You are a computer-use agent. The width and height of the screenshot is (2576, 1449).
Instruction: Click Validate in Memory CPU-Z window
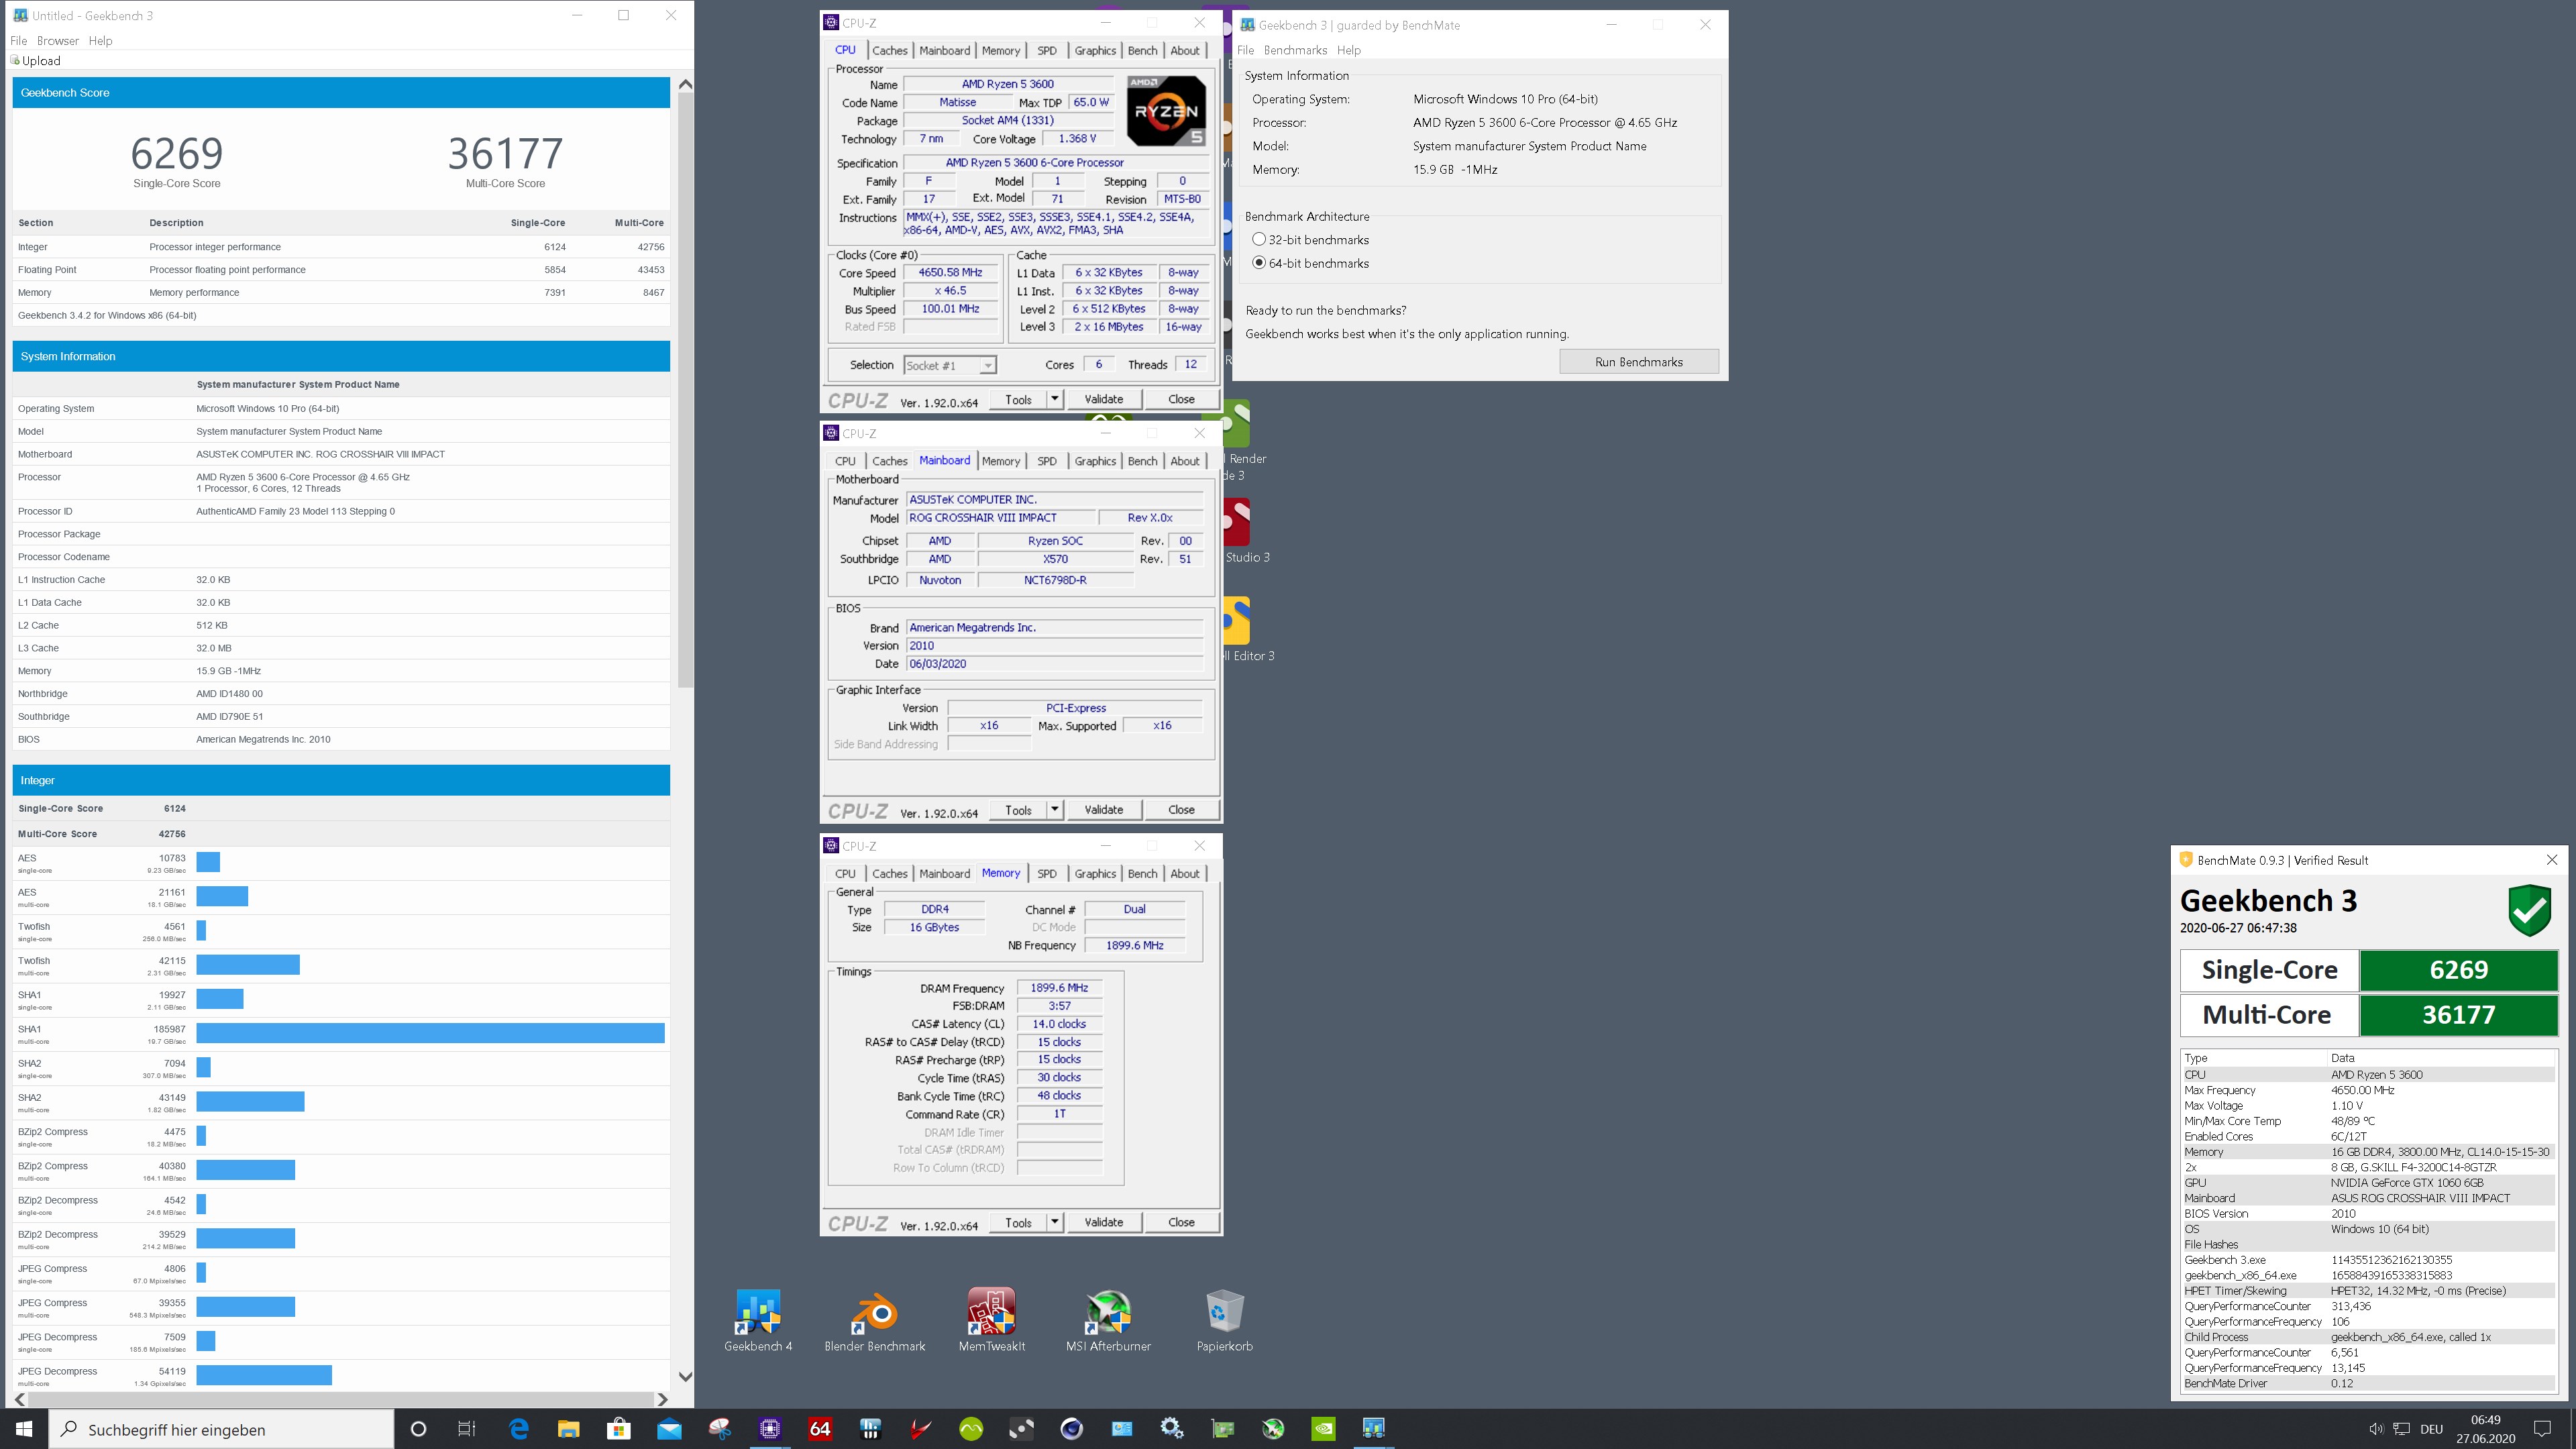pyautogui.click(x=1103, y=1222)
